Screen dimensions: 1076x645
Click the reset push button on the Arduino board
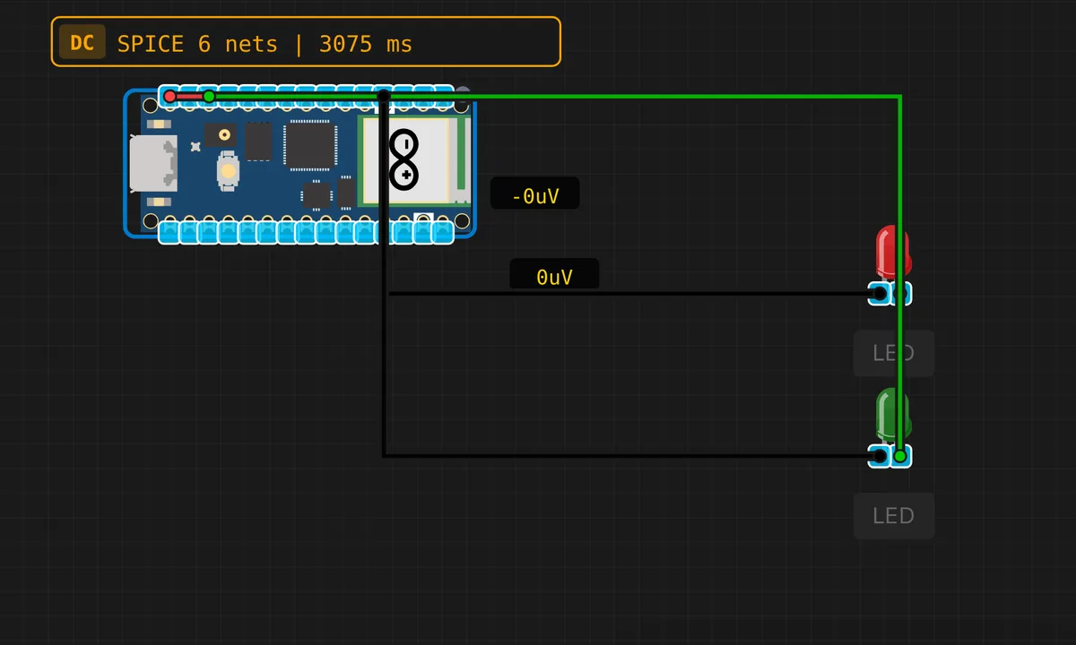229,169
